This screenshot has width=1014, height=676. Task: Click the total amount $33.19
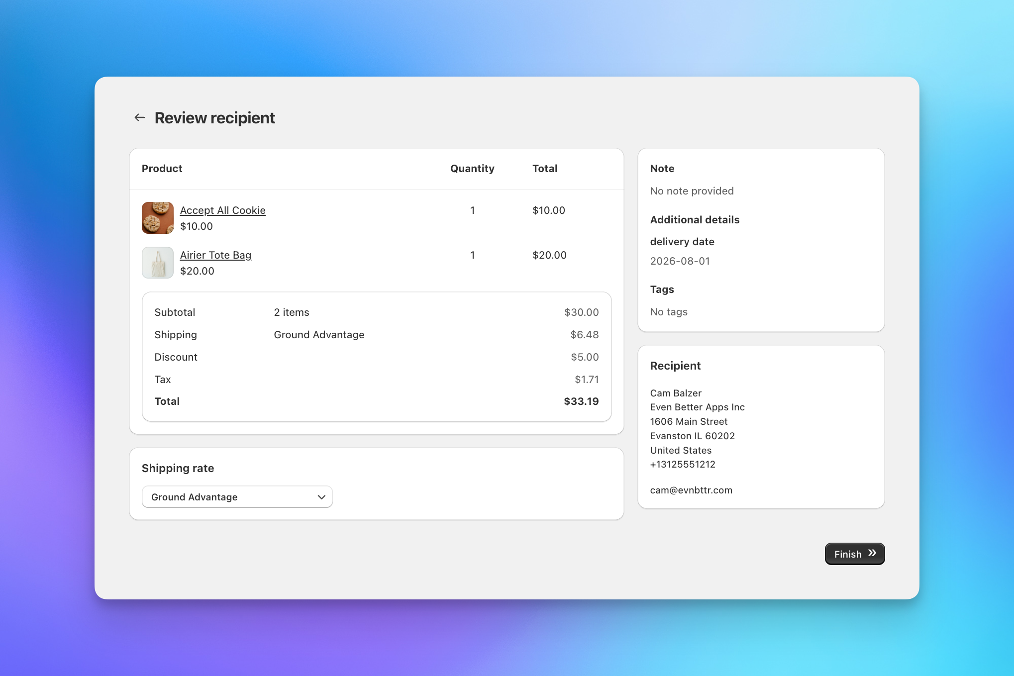pos(581,401)
